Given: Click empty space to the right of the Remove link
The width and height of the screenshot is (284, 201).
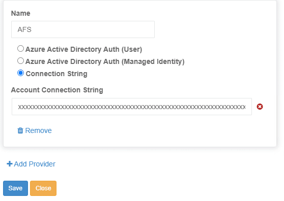Looking at the screenshot, I should 145,130.
